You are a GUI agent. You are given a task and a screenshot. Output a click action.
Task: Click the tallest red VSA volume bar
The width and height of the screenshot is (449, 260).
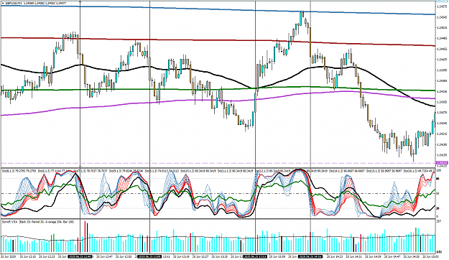85,236
